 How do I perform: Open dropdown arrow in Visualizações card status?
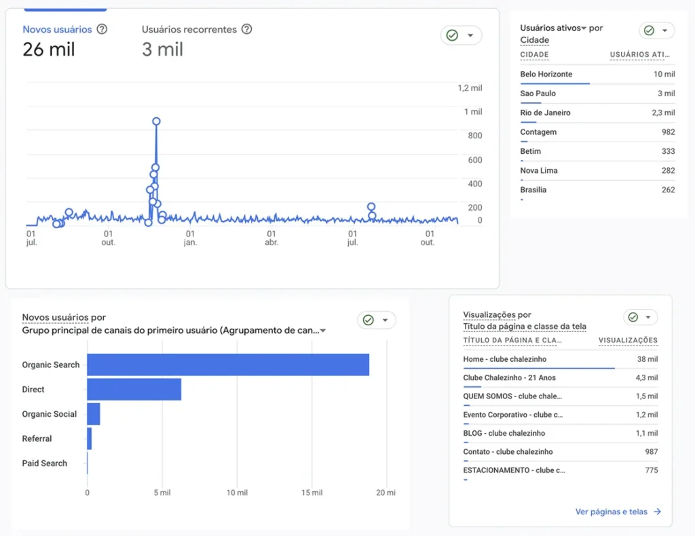[x=649, y=317]
